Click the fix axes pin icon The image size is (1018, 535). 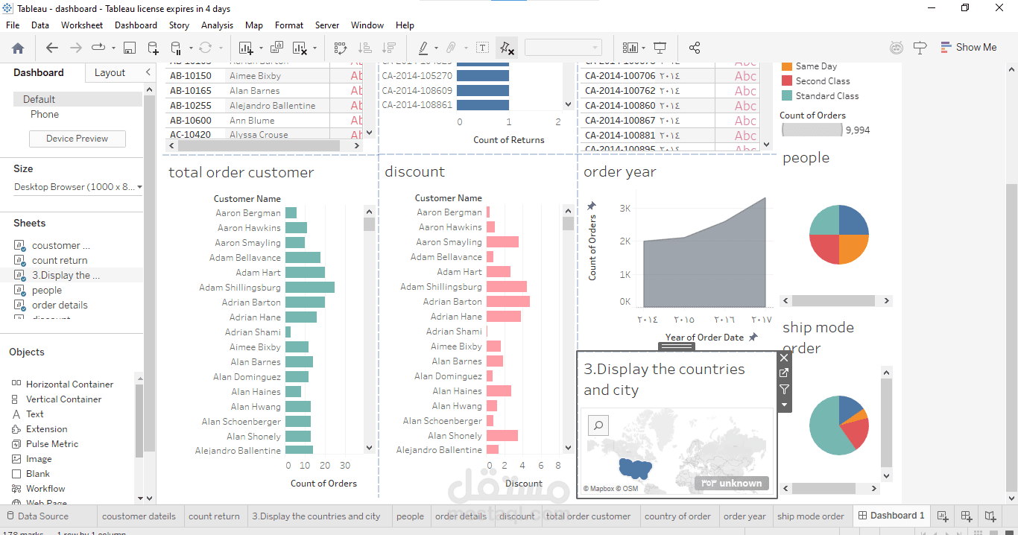coord(507,48)
